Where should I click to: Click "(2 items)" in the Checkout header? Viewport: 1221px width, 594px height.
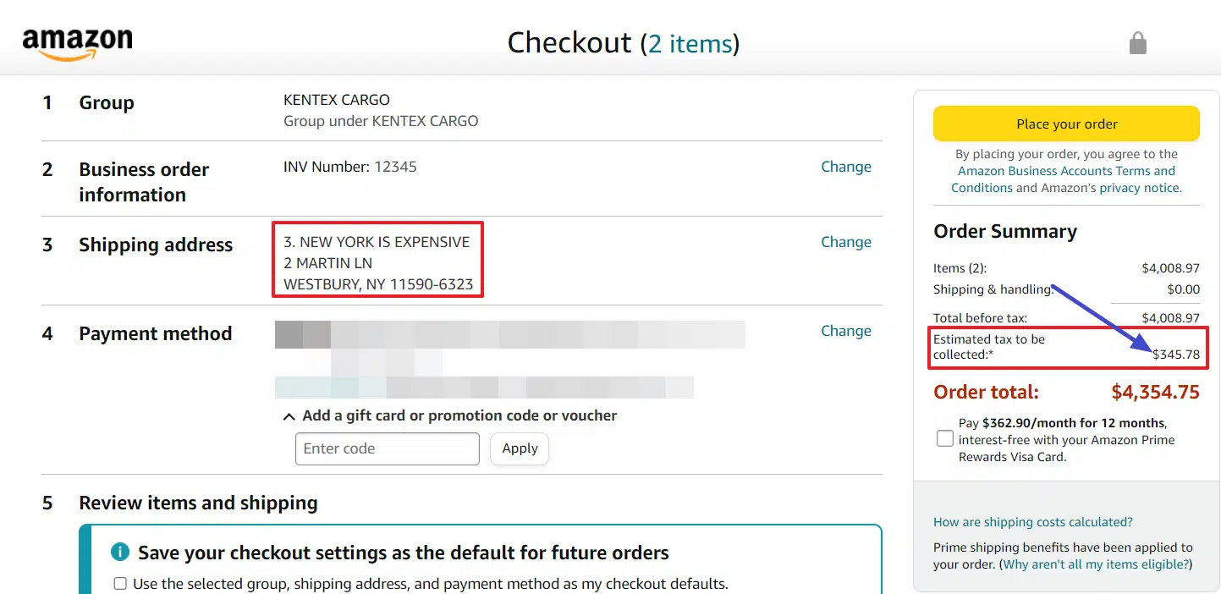click(692, 43)
